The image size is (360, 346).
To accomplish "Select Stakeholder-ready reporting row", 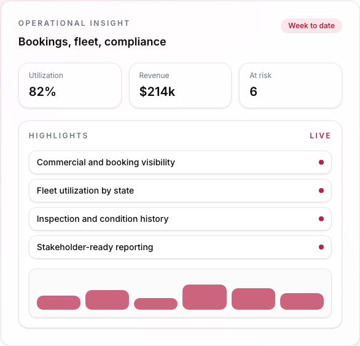I will coord(180,247).
